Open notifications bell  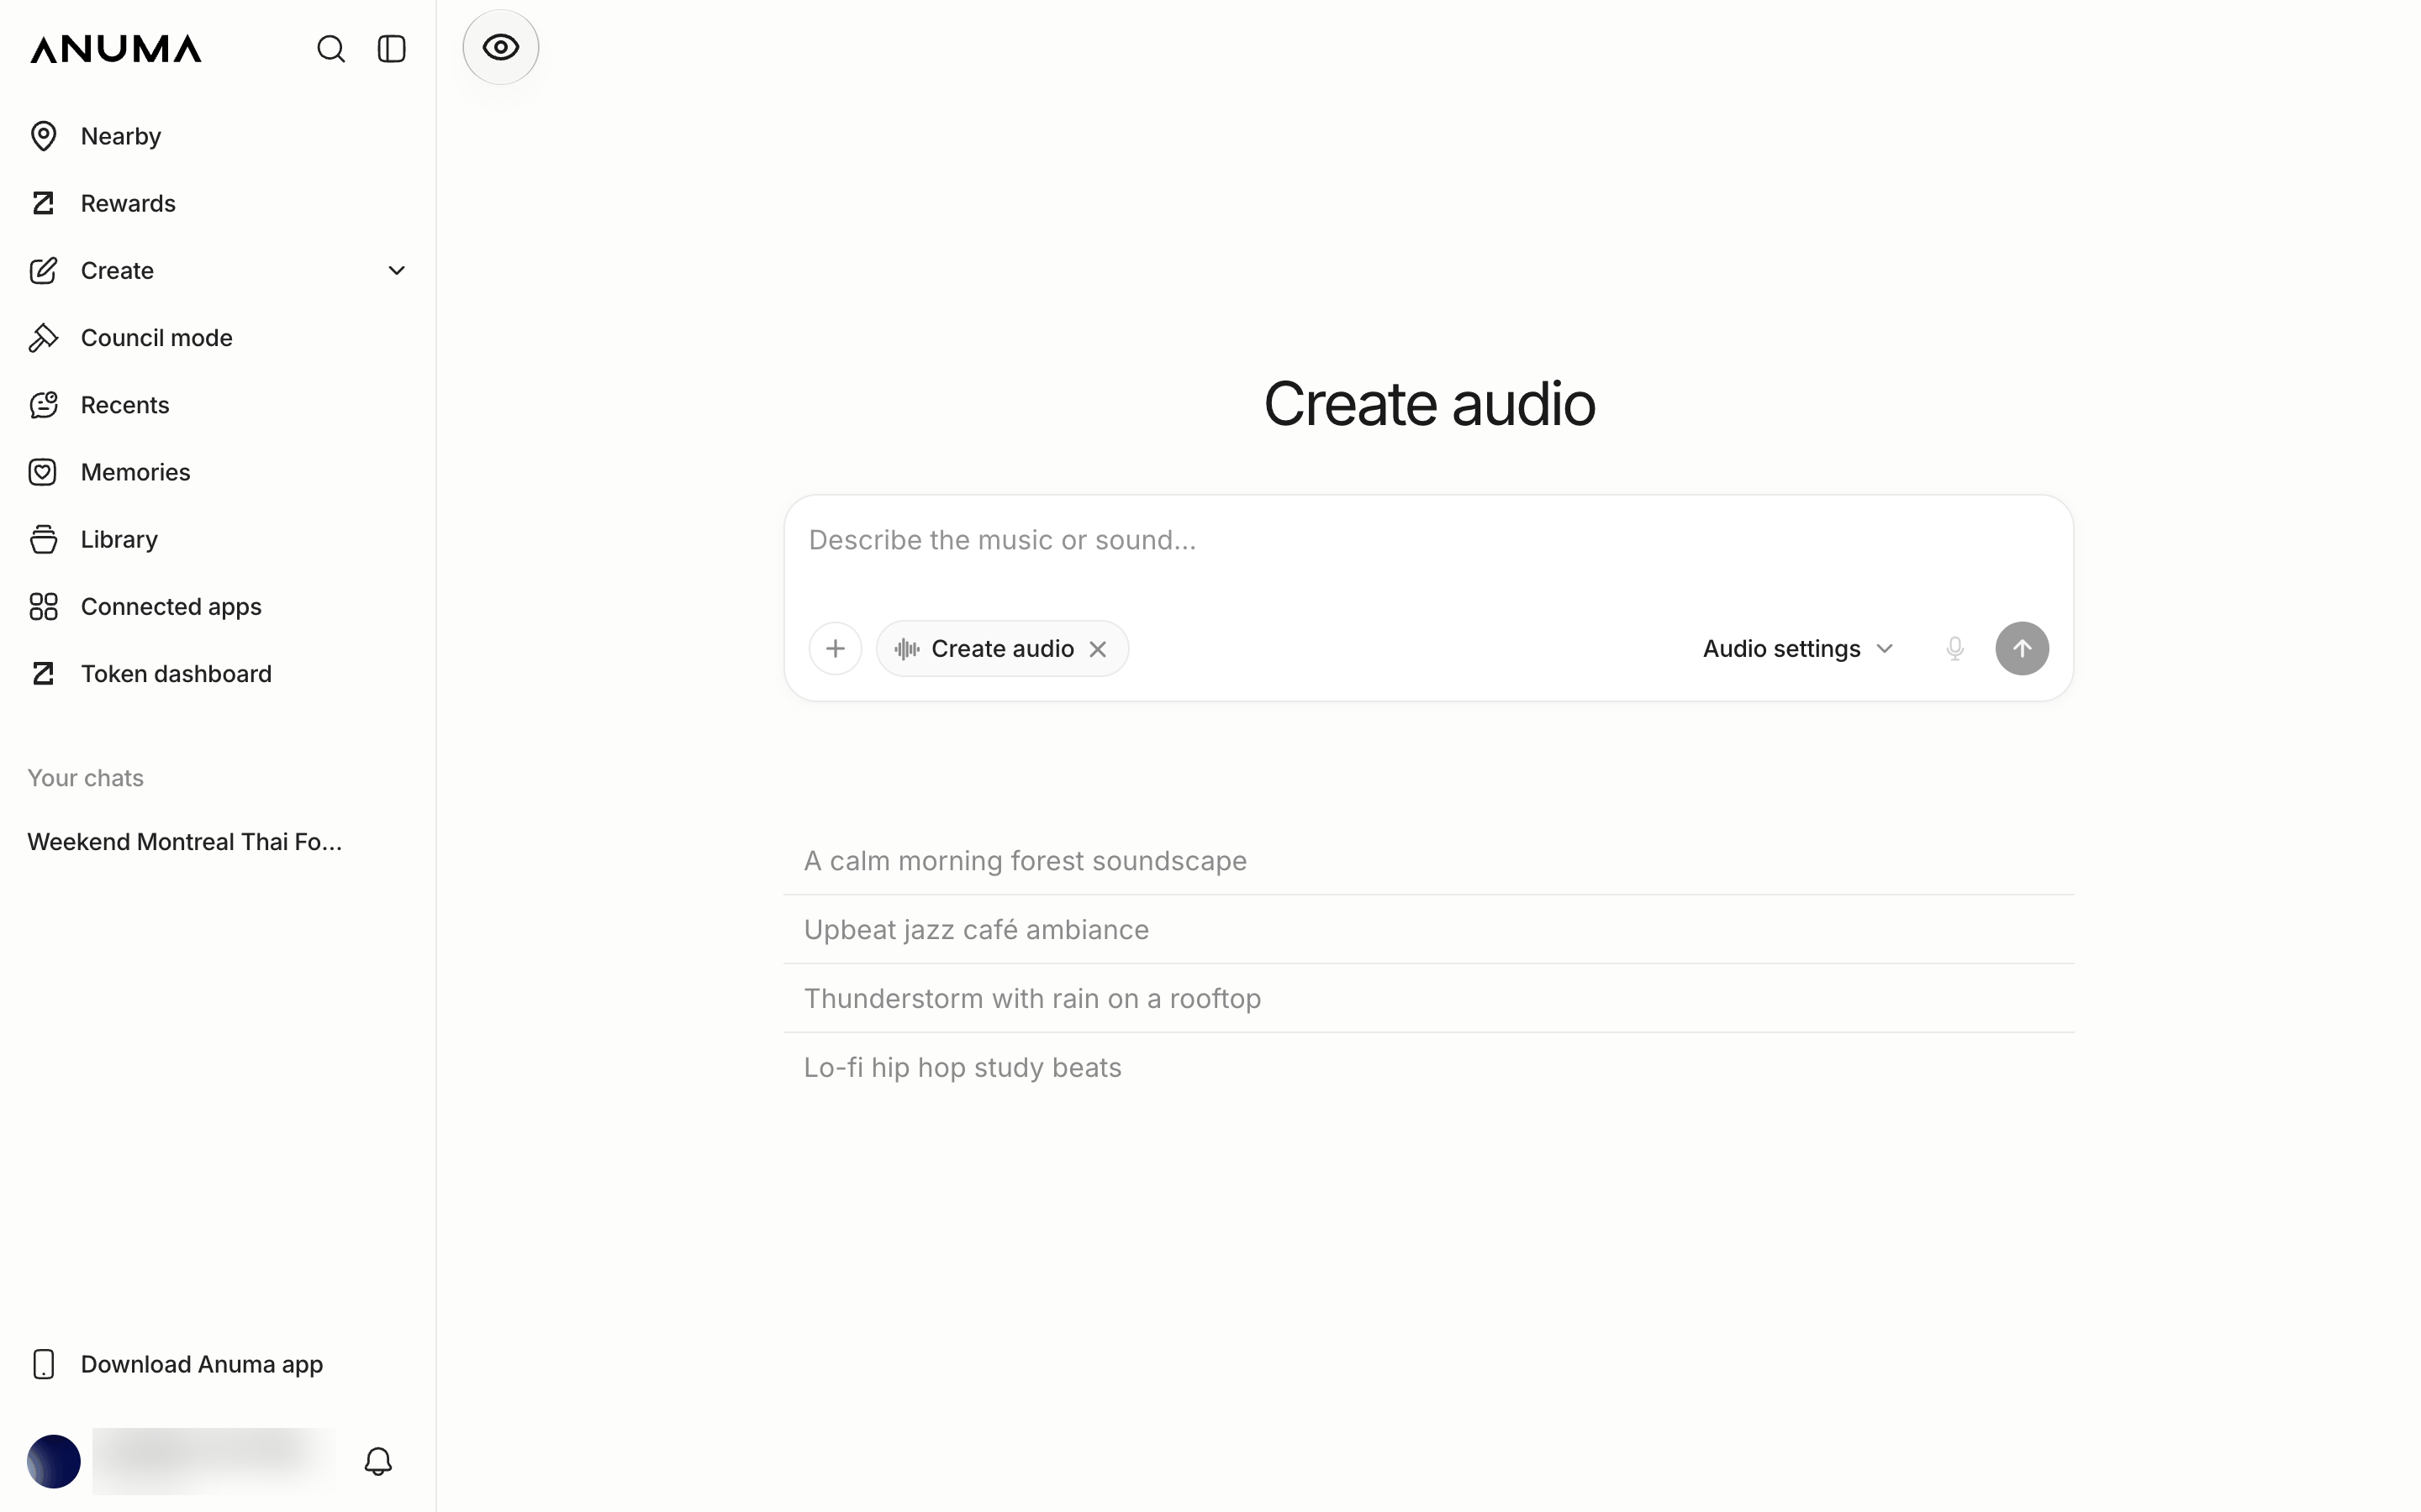tap(378, 1461)
